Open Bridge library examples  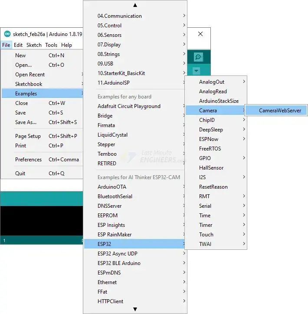(x=134, y=116)
